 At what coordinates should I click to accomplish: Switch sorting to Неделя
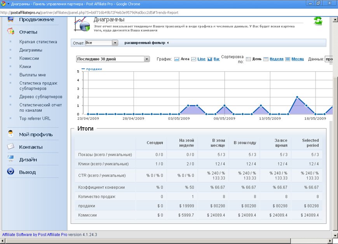click(x=276, y=59)
